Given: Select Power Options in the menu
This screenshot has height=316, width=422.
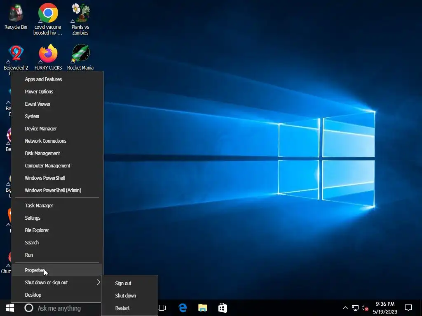Looking at the screenshot, I should coord(57,92).
